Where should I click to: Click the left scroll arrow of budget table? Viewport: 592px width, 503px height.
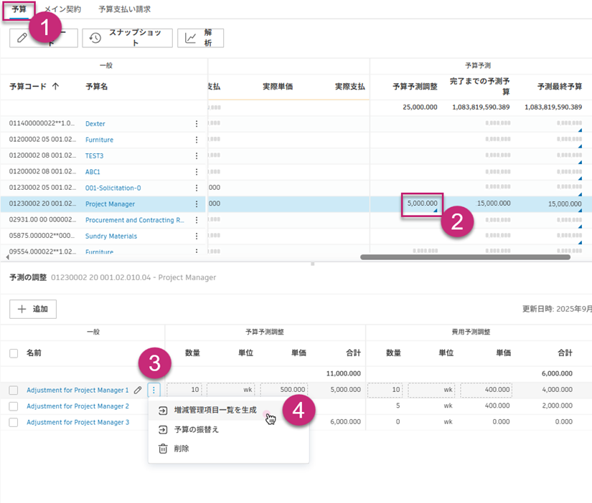(8, 257)
